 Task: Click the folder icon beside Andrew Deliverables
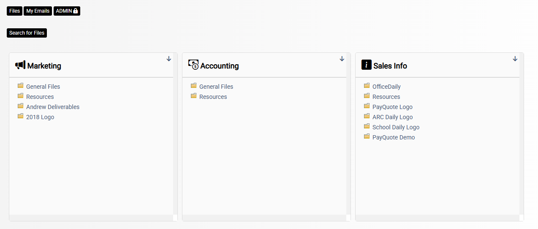[x=20, y=106]
